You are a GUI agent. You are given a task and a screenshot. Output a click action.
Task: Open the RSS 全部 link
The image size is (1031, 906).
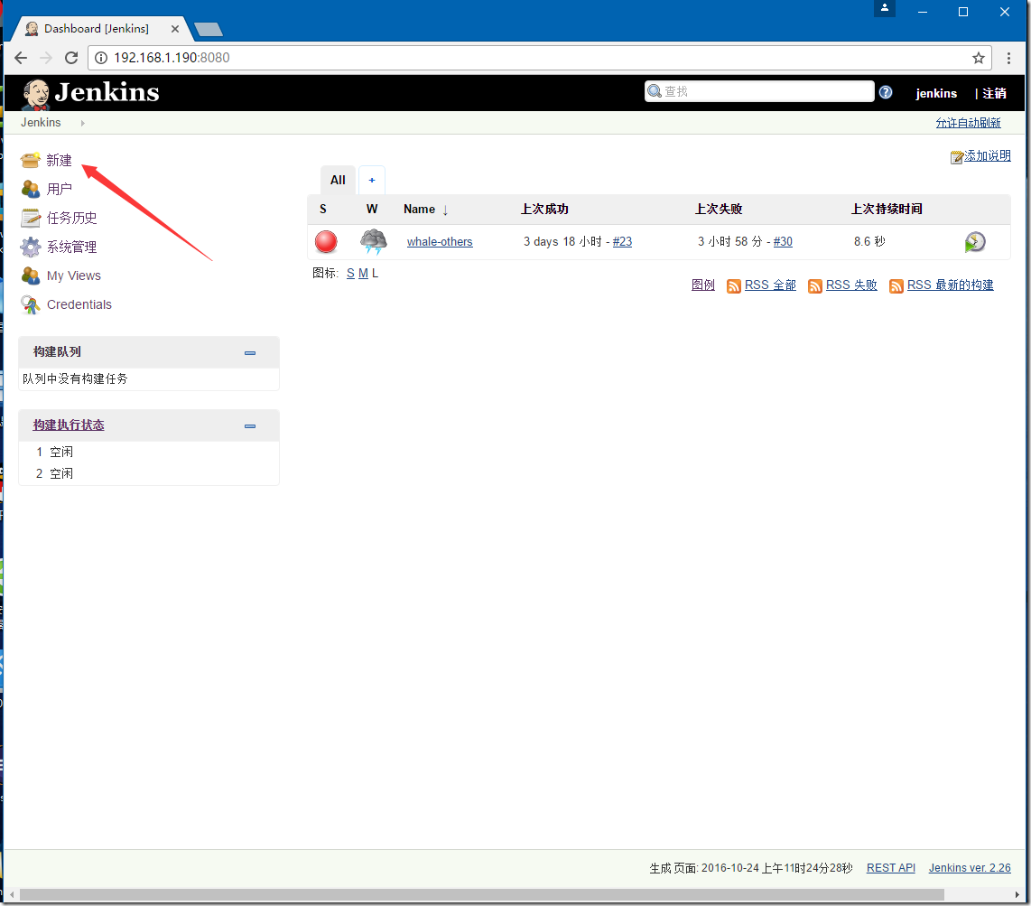[770, 285]
